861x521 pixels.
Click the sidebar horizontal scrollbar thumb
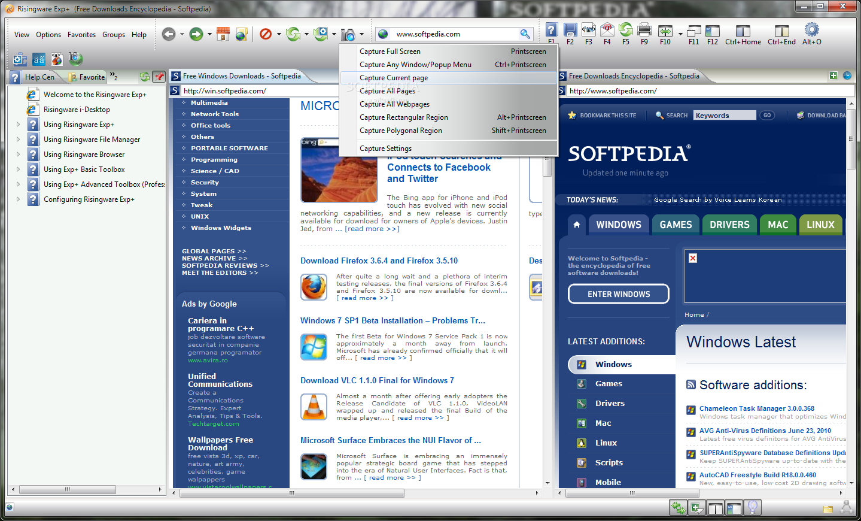[68, 489]
